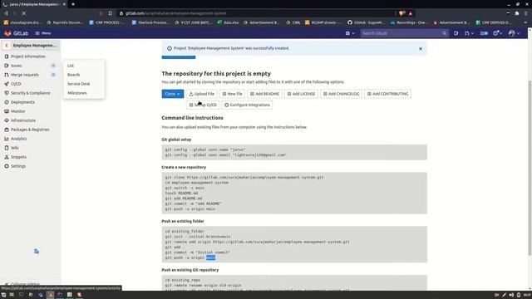Viewport: 532px width, 299px height.
Task: Click the Brave Shields lion icon
Action: (x=401, y=13)
